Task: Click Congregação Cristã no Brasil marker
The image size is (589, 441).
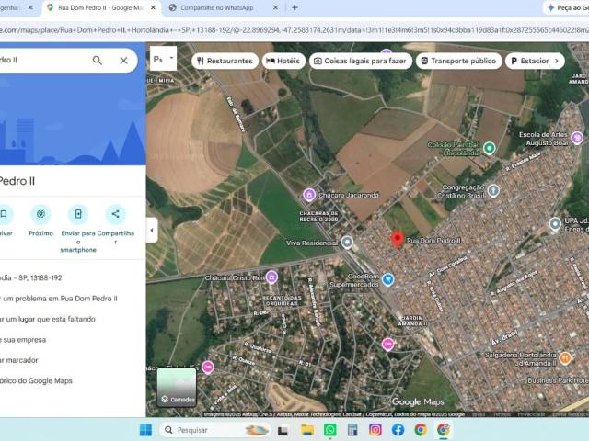Action: tap(493, 190)
